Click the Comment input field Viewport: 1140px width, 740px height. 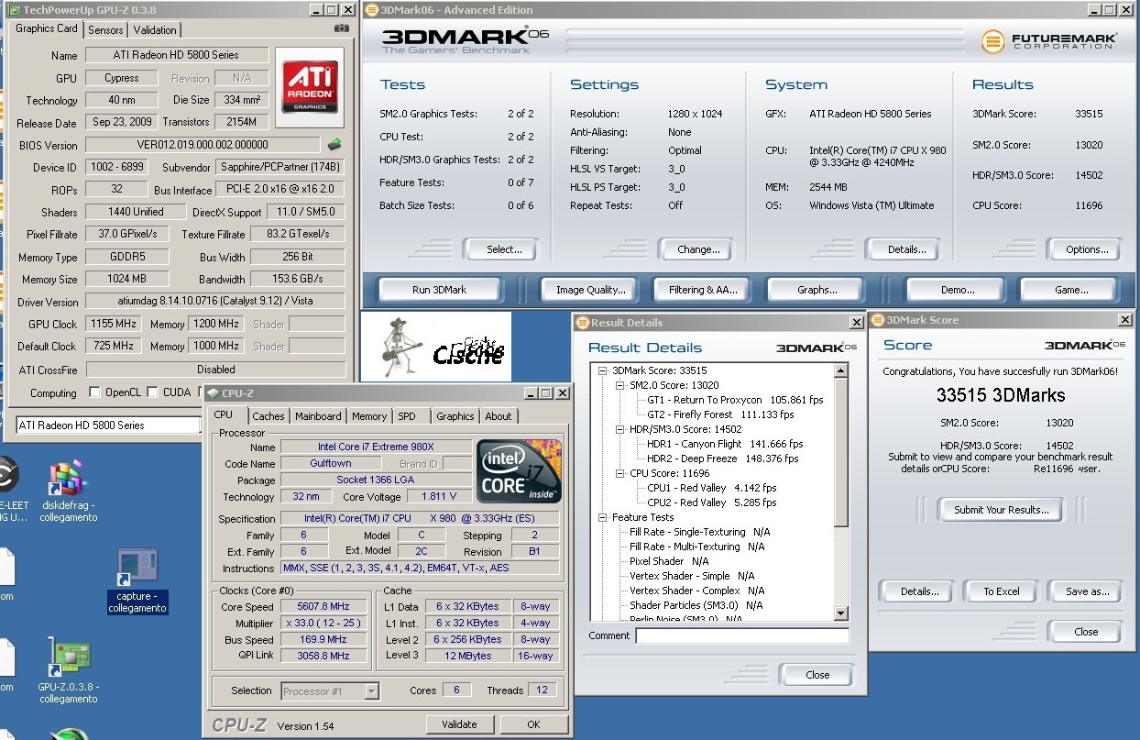point(742,635)
